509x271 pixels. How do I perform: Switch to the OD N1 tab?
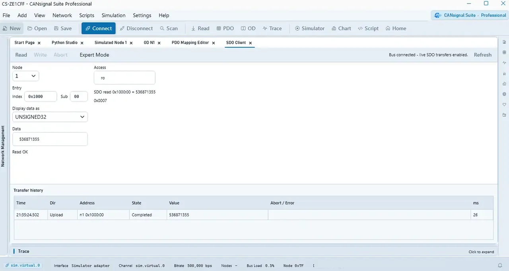pyautogui.click(x=149, y=43)
